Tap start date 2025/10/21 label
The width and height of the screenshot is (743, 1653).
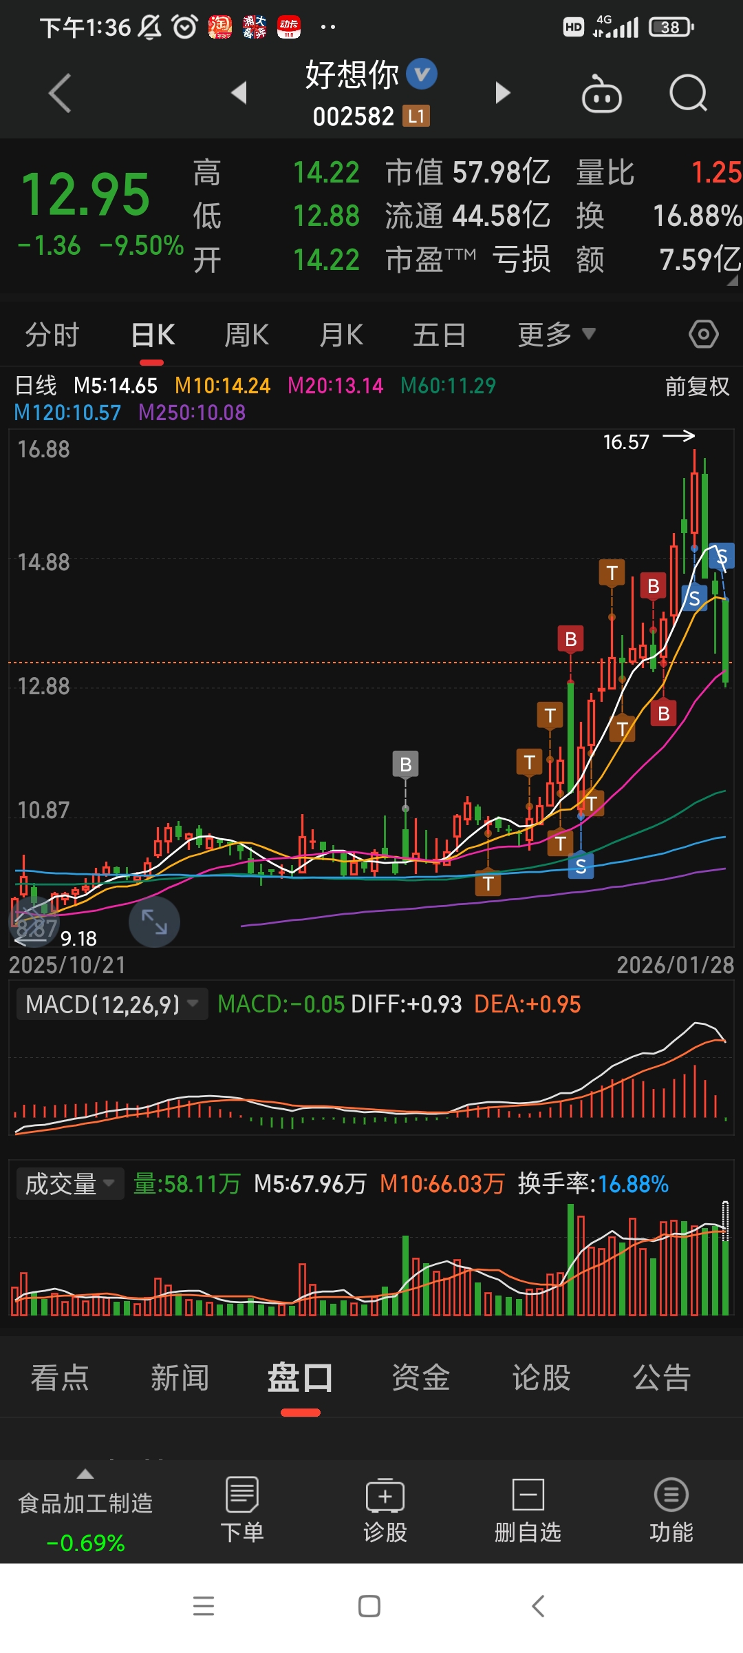point(67,965)
